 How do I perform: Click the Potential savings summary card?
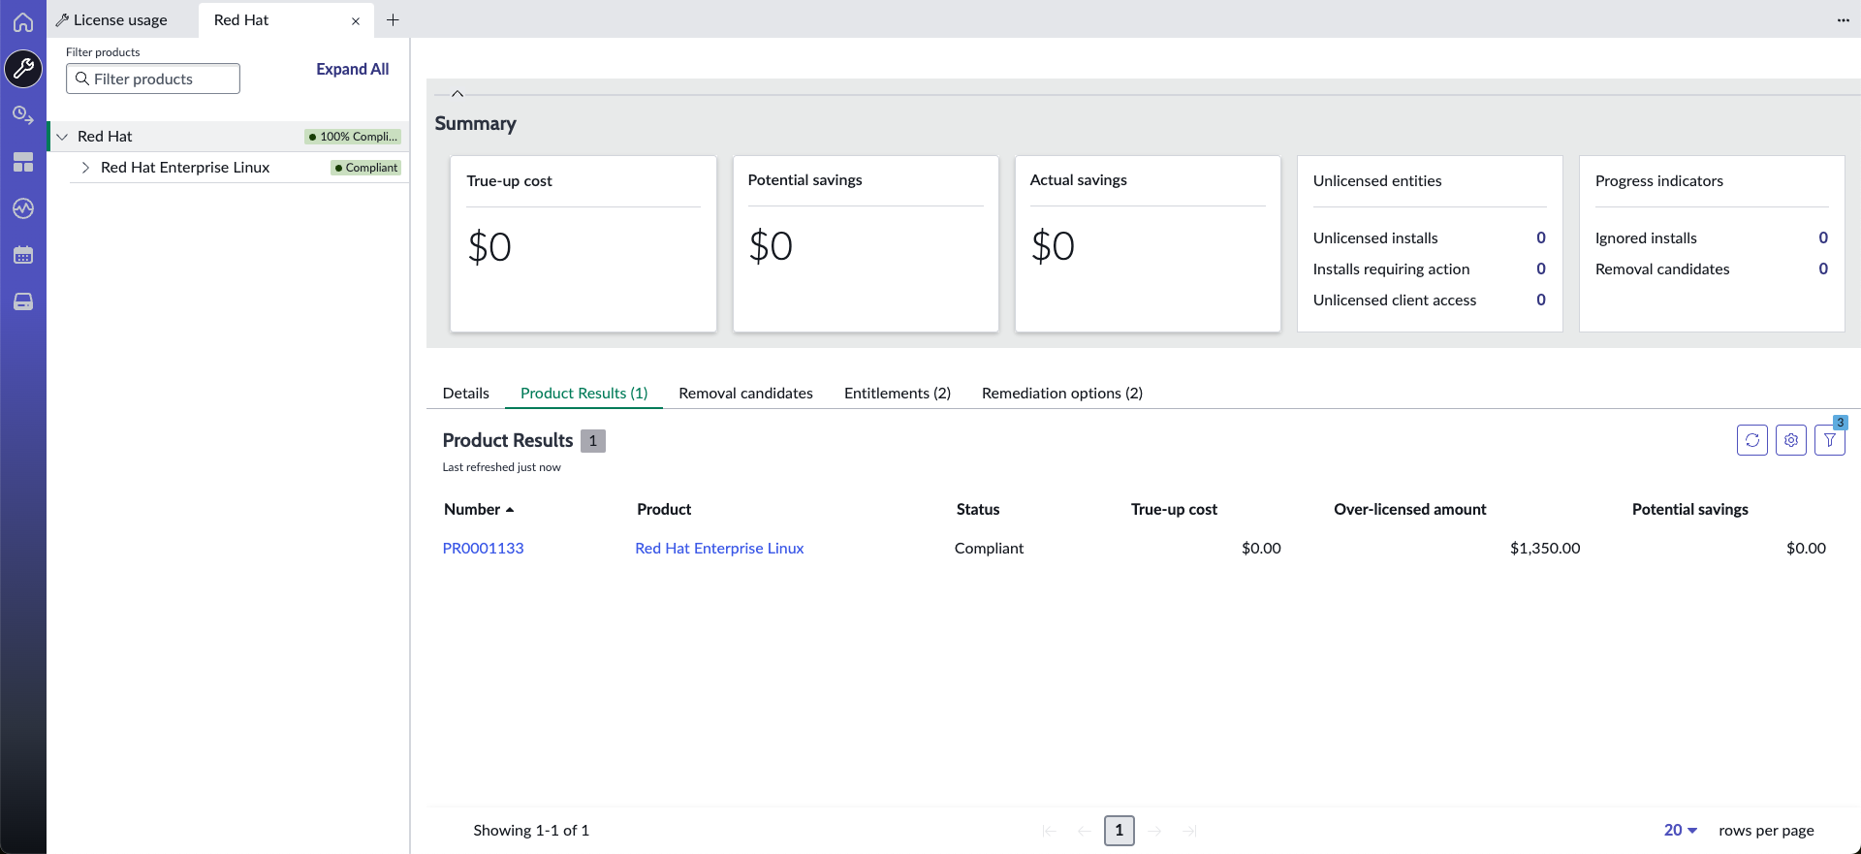[866, 244]
